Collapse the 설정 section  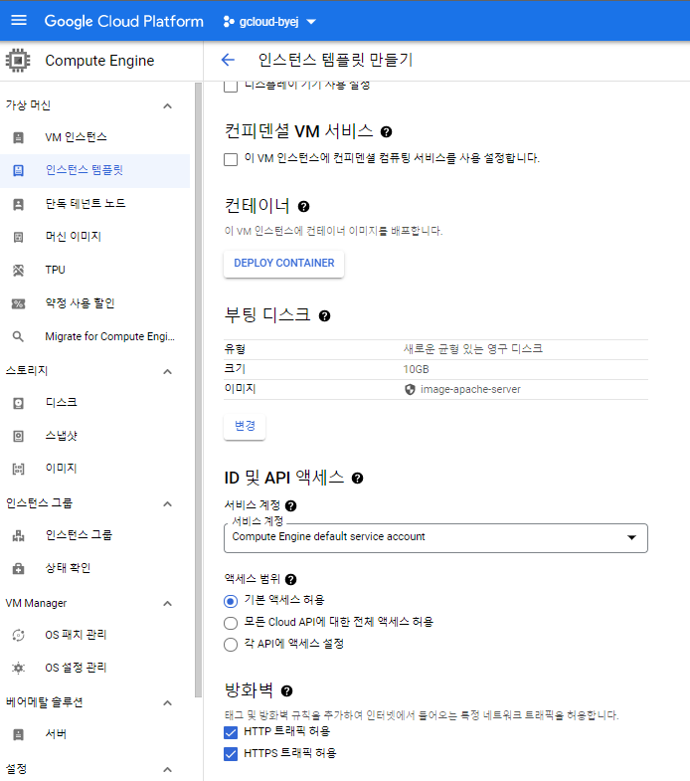coord(168,769)
